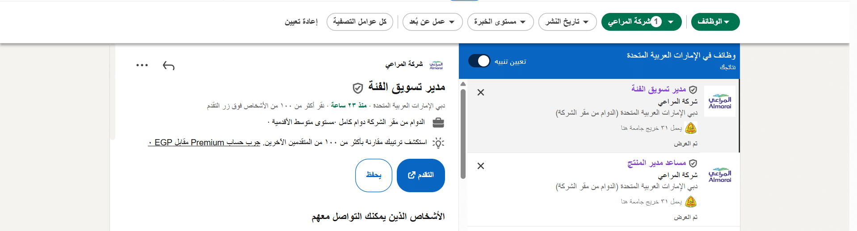Expand the تاريخ النشر date filter

(x=567, y=22)
